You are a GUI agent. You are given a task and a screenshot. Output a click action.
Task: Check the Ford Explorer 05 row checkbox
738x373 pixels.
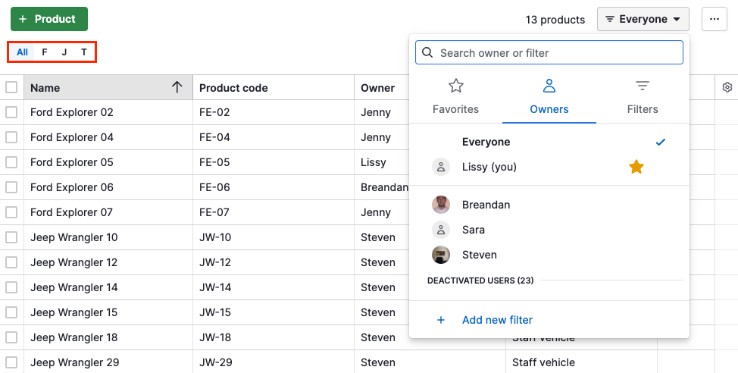click(11, 162)
